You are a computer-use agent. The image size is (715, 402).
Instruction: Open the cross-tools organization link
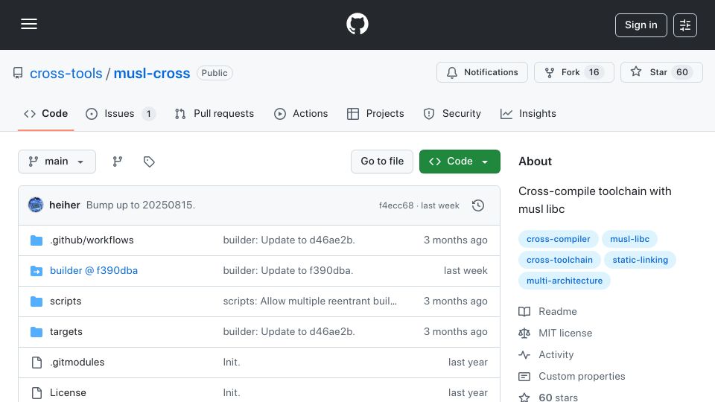coord(66,73)
